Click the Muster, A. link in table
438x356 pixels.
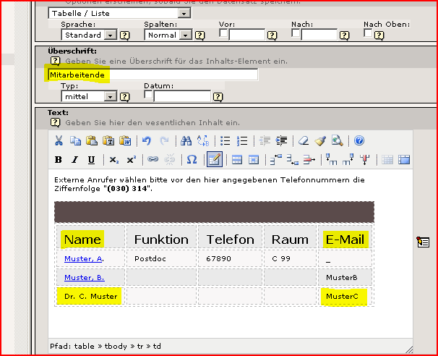click(84, 258)
